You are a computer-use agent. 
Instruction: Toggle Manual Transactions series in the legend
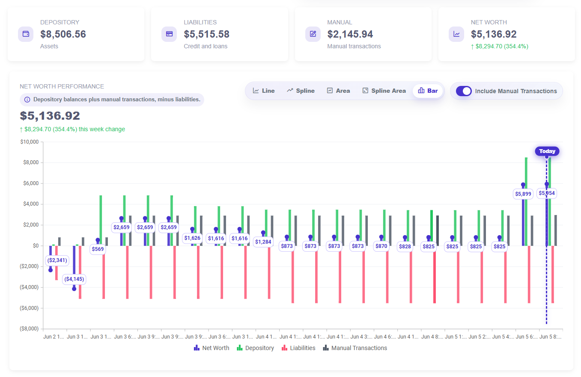[355, 348]
